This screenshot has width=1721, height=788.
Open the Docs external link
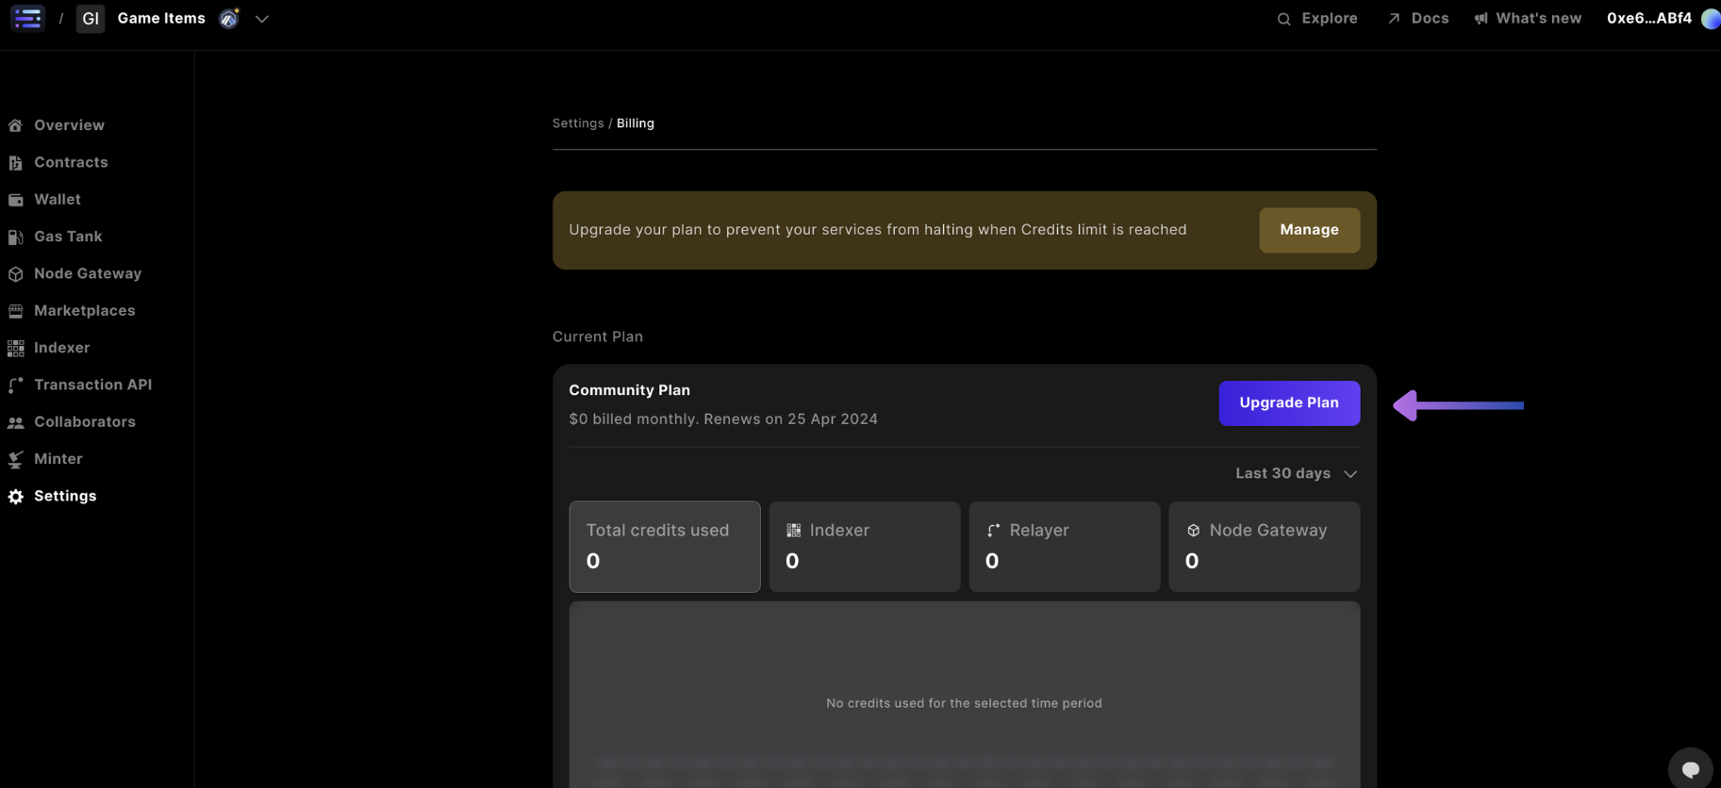click(1418, 18)
